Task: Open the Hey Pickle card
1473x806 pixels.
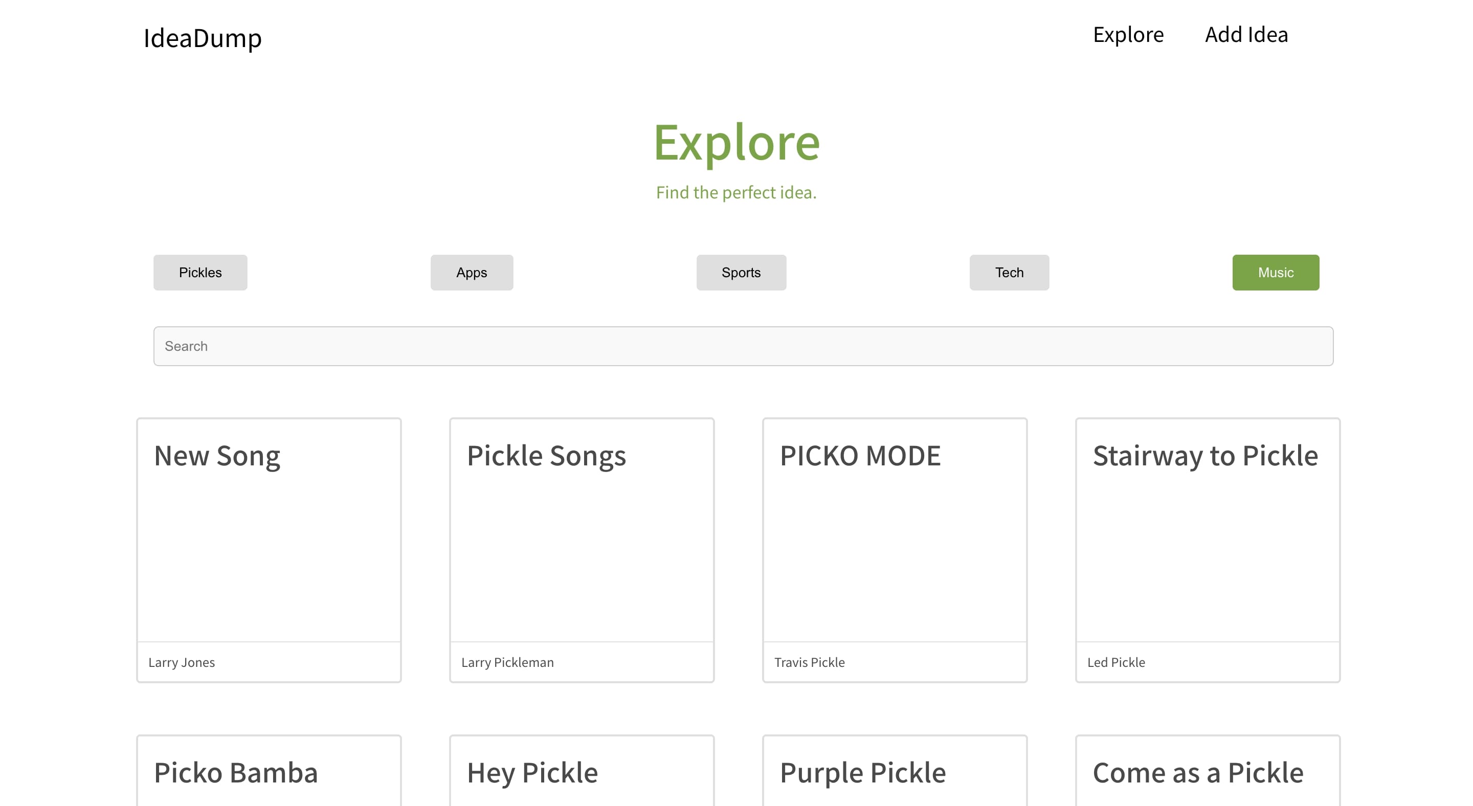Action: [x=582, y=771]
